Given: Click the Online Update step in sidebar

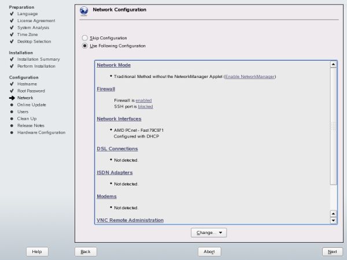Looking at the screenshot, I should pyautogui.click(x=32, y=105).
